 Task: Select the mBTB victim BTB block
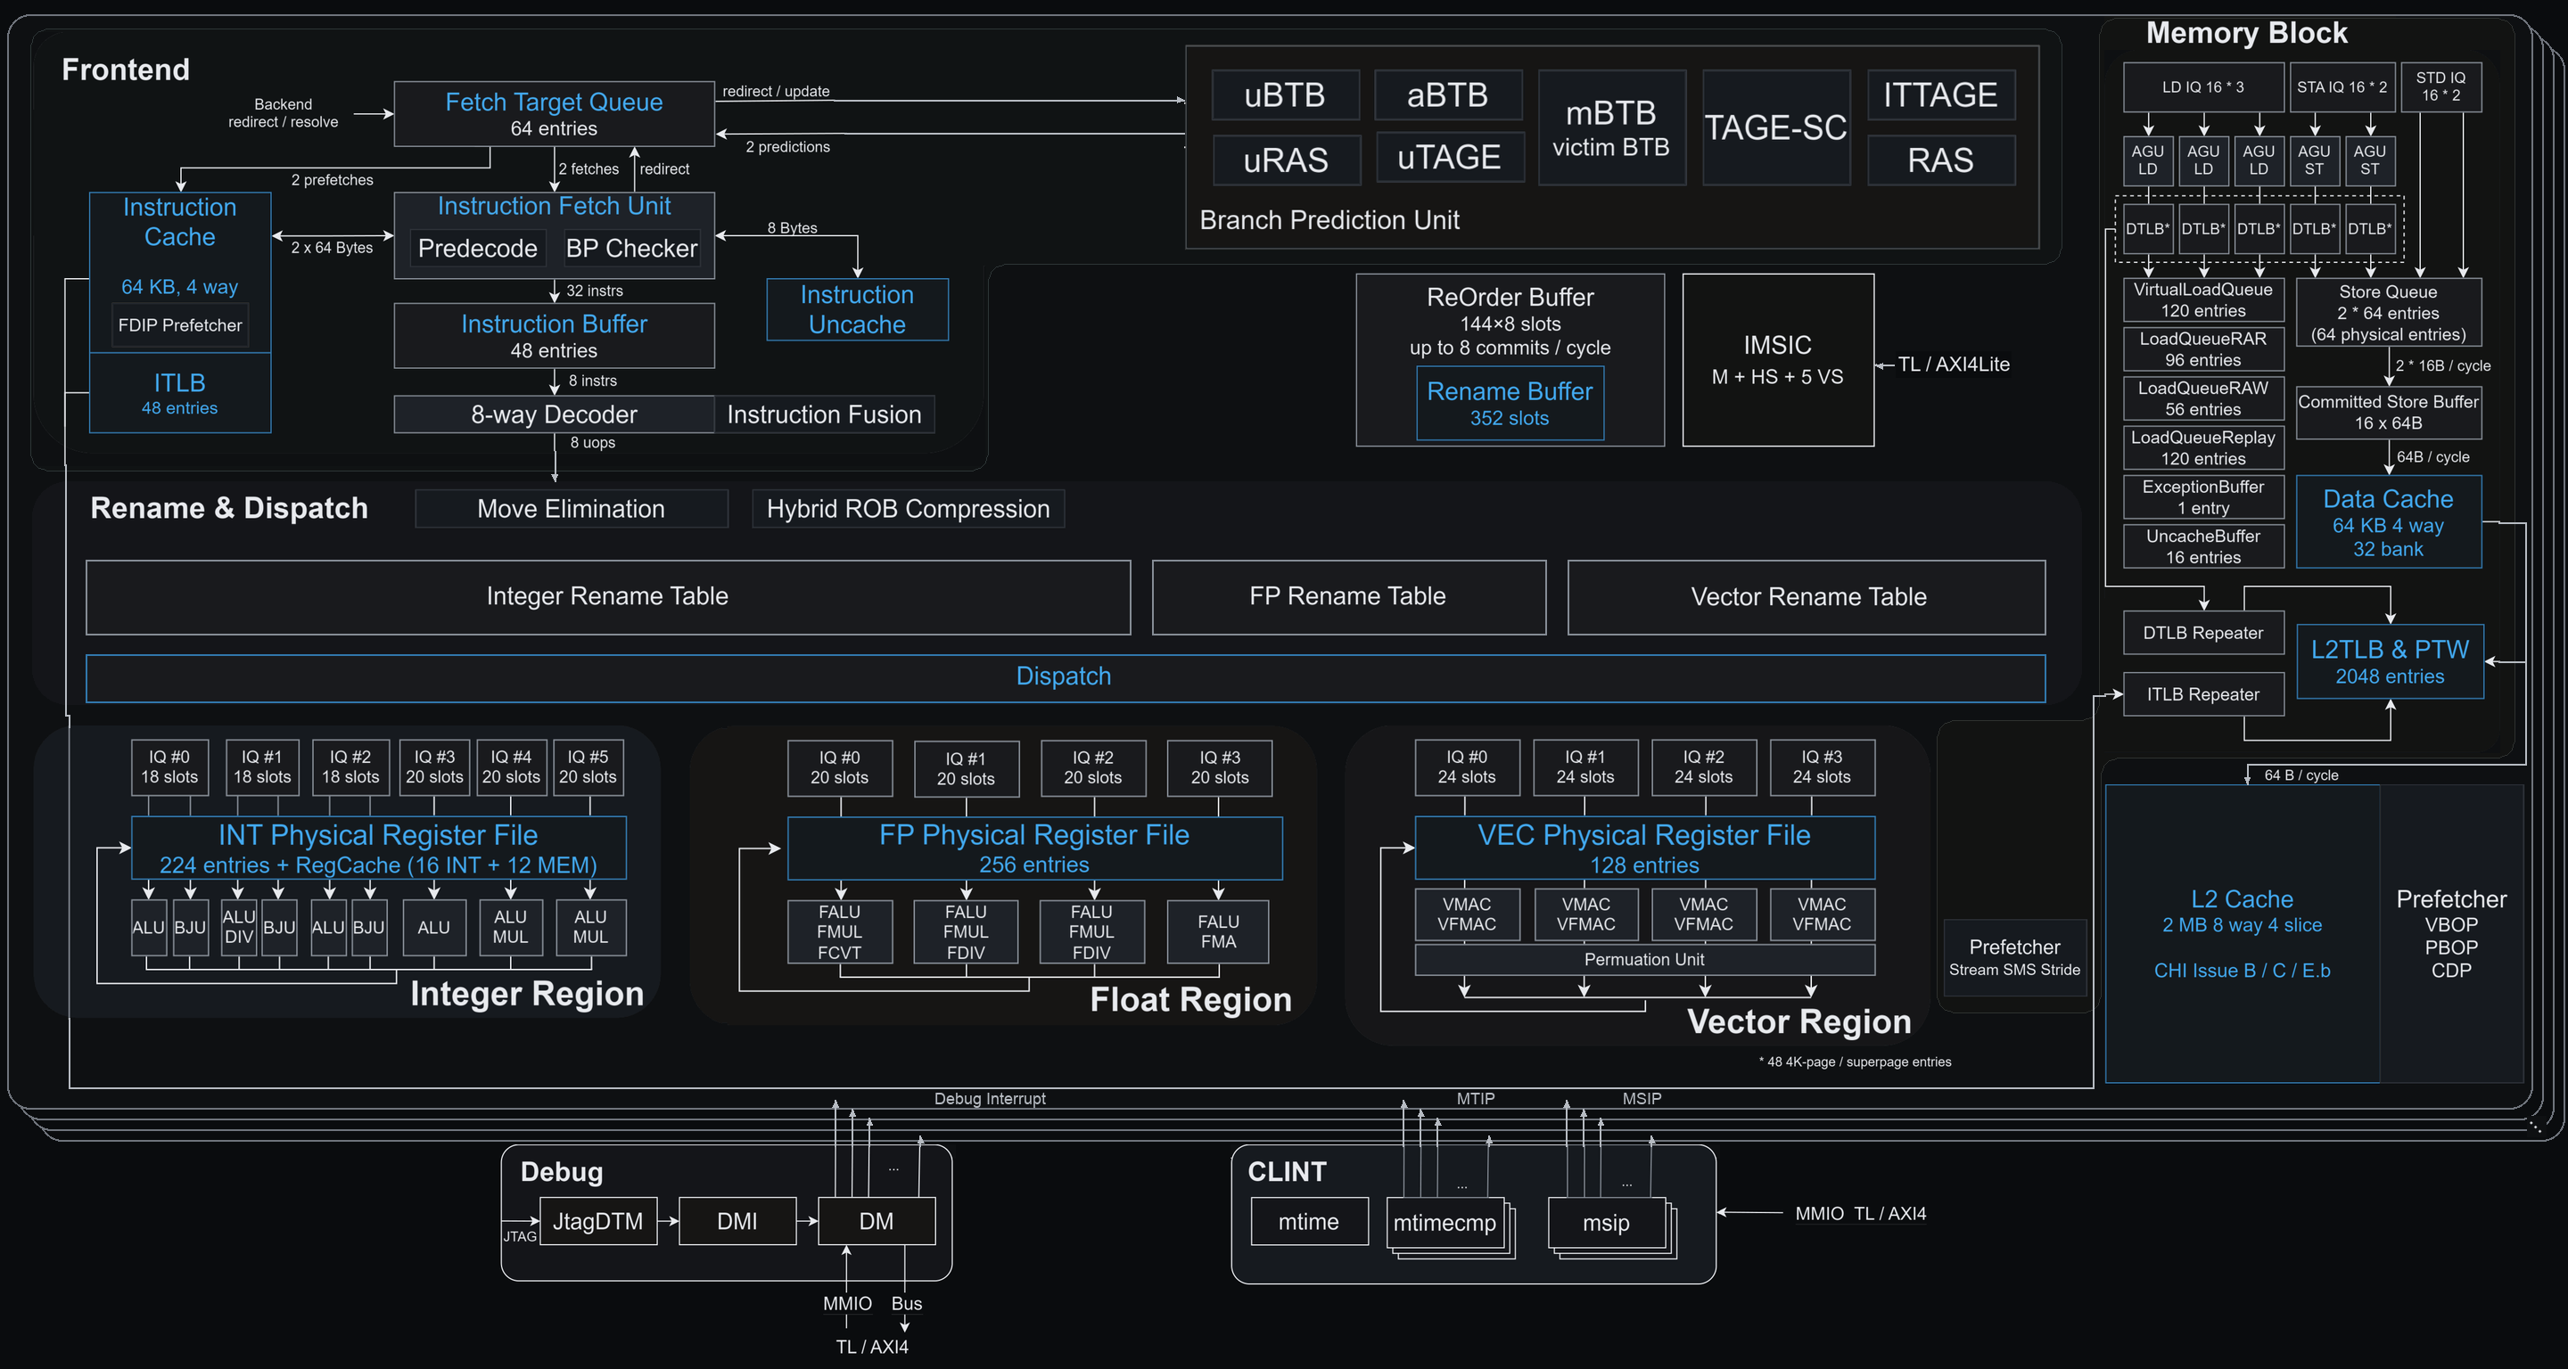pos(1611,127)
